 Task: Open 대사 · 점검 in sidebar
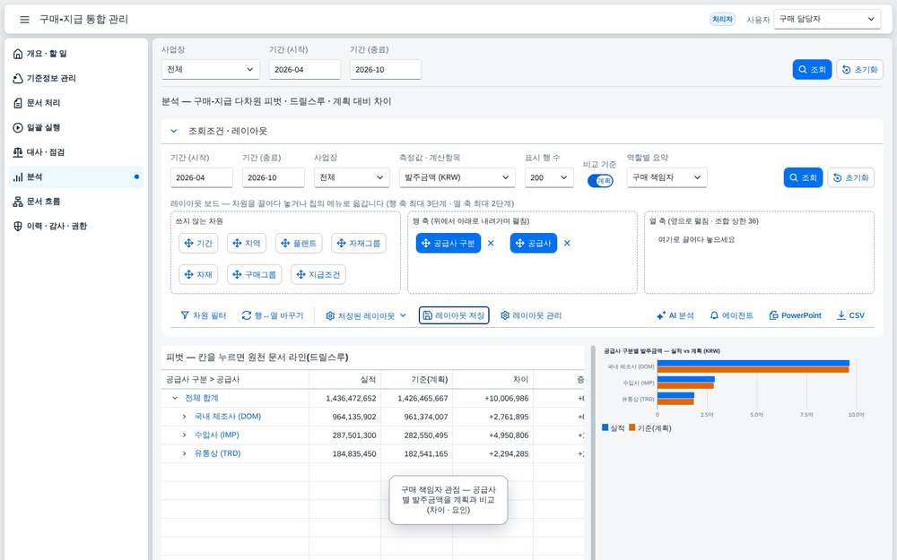pyautogui.click(x=75, y=152)
